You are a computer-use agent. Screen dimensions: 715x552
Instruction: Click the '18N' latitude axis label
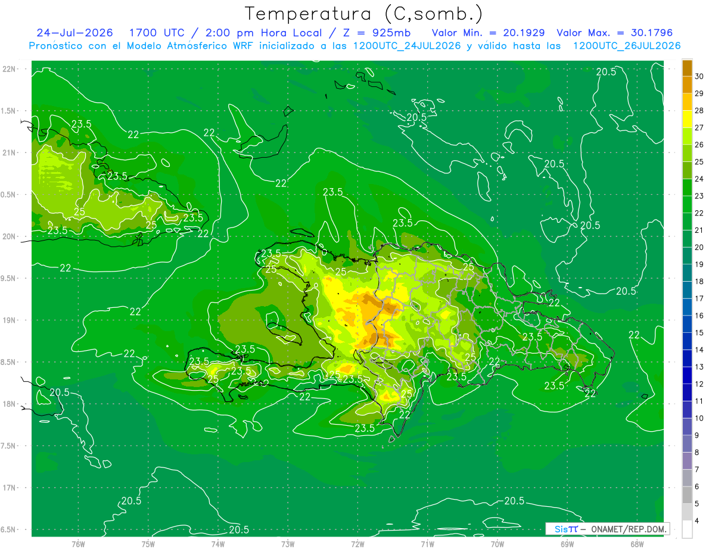[x=10, y=404]
